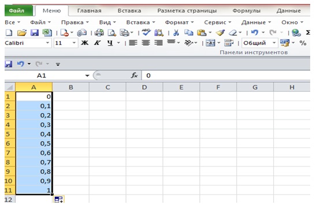320x212 pixels.
Task: Click the AutoSum sigma icon
Action: (308, 33)
